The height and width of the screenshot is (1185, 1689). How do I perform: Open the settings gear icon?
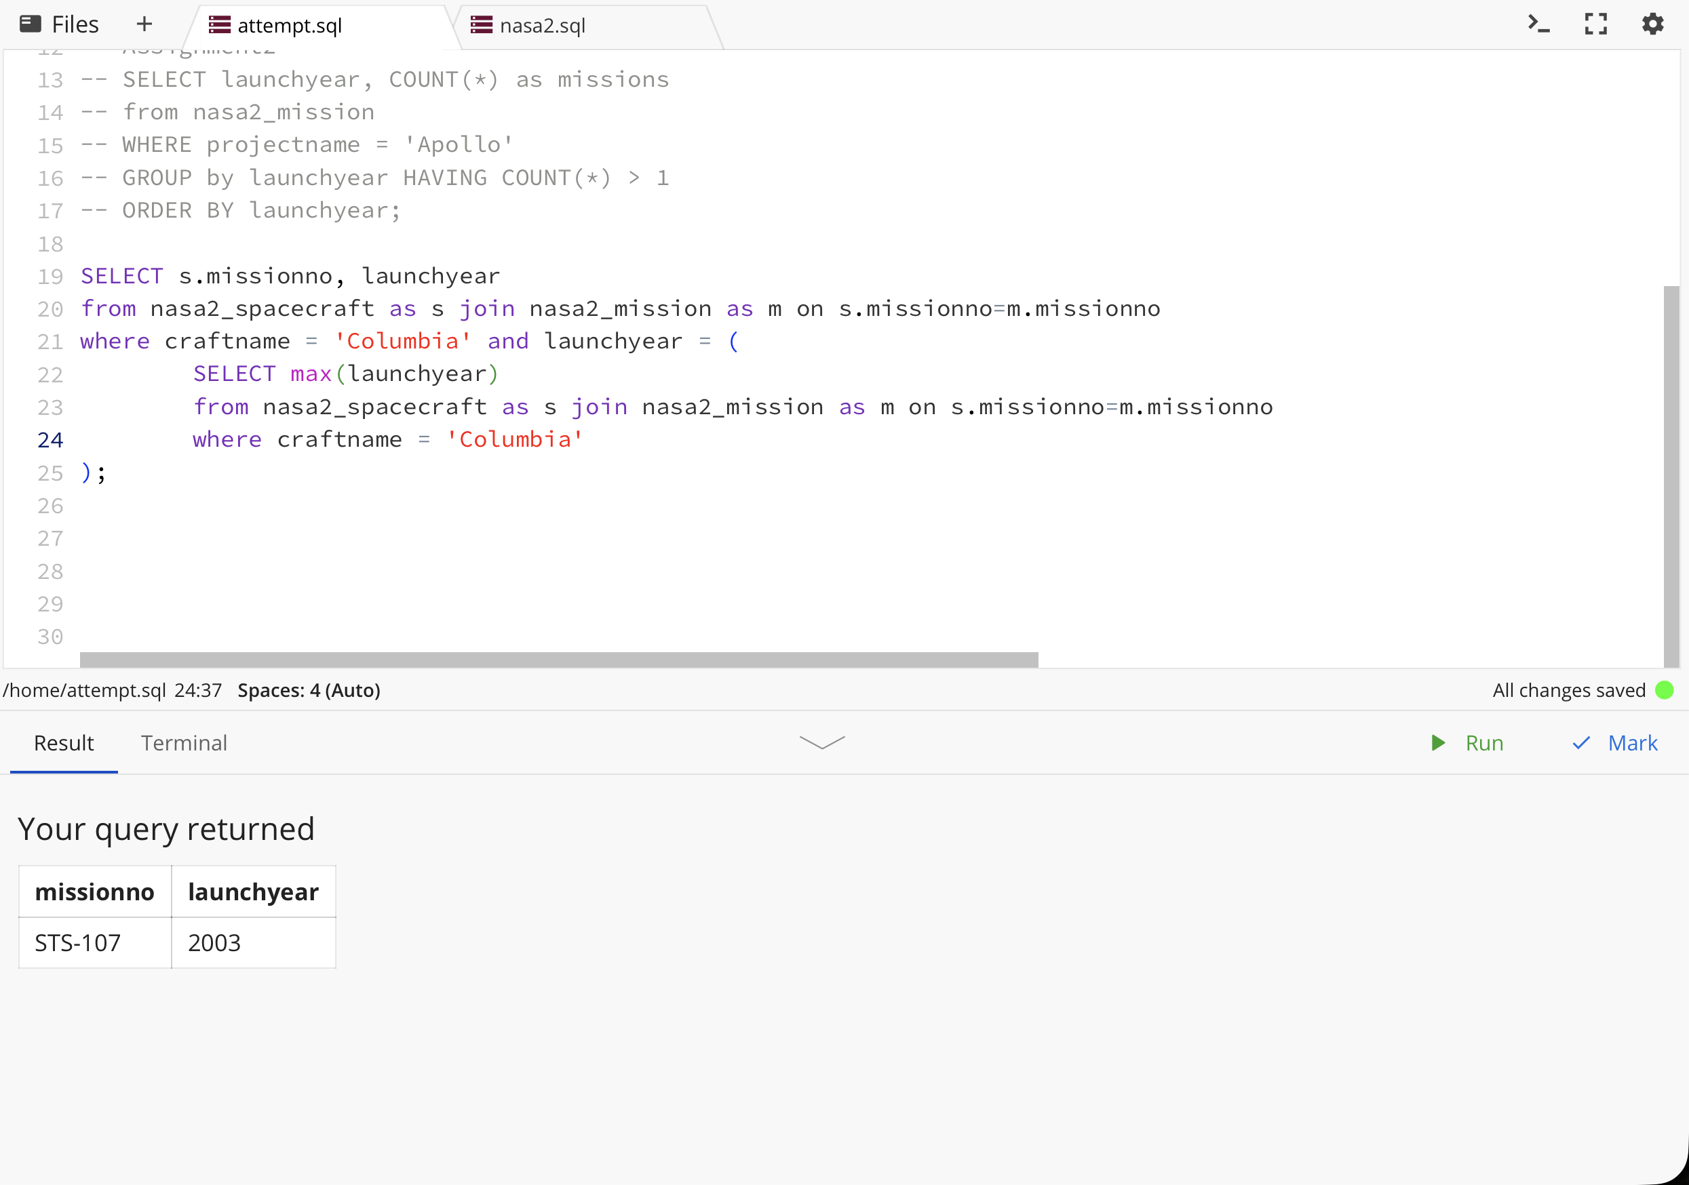point(1652,24)
